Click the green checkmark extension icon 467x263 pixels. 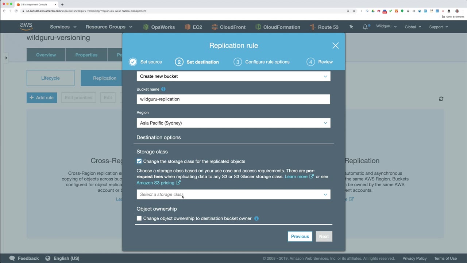390,11
